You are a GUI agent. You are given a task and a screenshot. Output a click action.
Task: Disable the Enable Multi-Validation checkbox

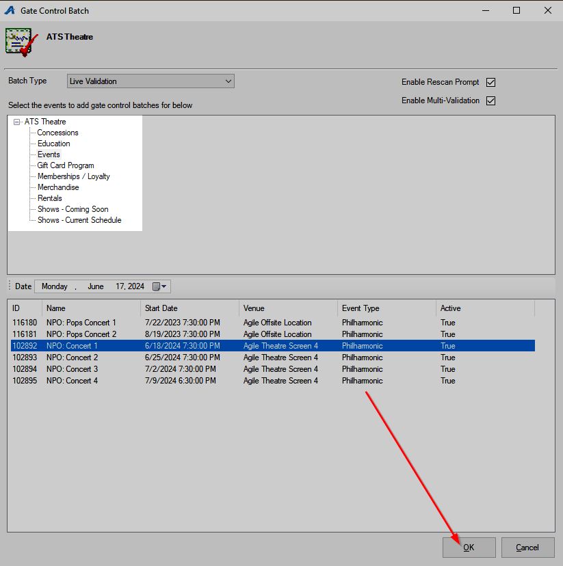[490, 100]
